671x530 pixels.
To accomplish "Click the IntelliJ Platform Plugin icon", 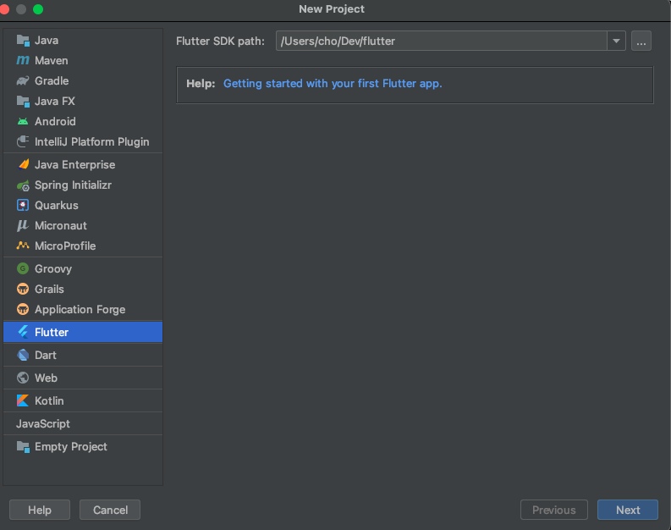I will pos(23,141).
